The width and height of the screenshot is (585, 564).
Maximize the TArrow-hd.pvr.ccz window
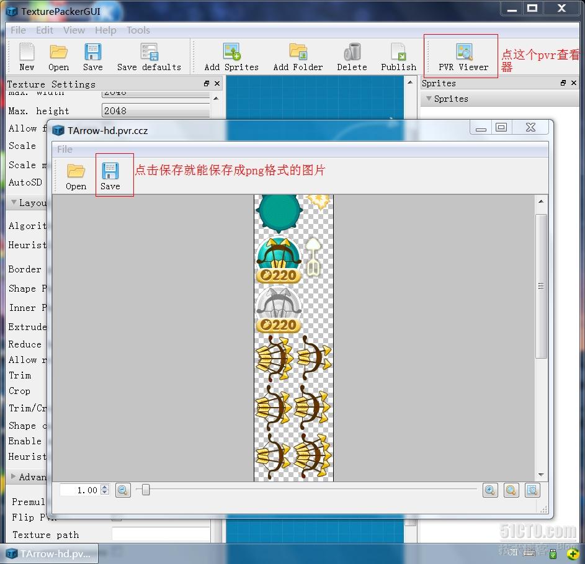tap(501, 127)
